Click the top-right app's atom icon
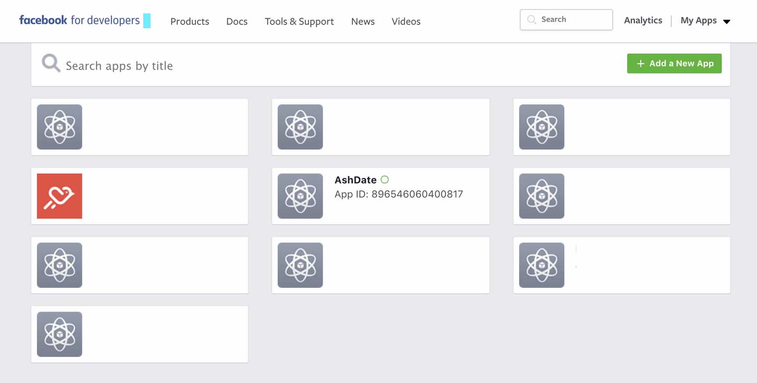 point(542,127)
